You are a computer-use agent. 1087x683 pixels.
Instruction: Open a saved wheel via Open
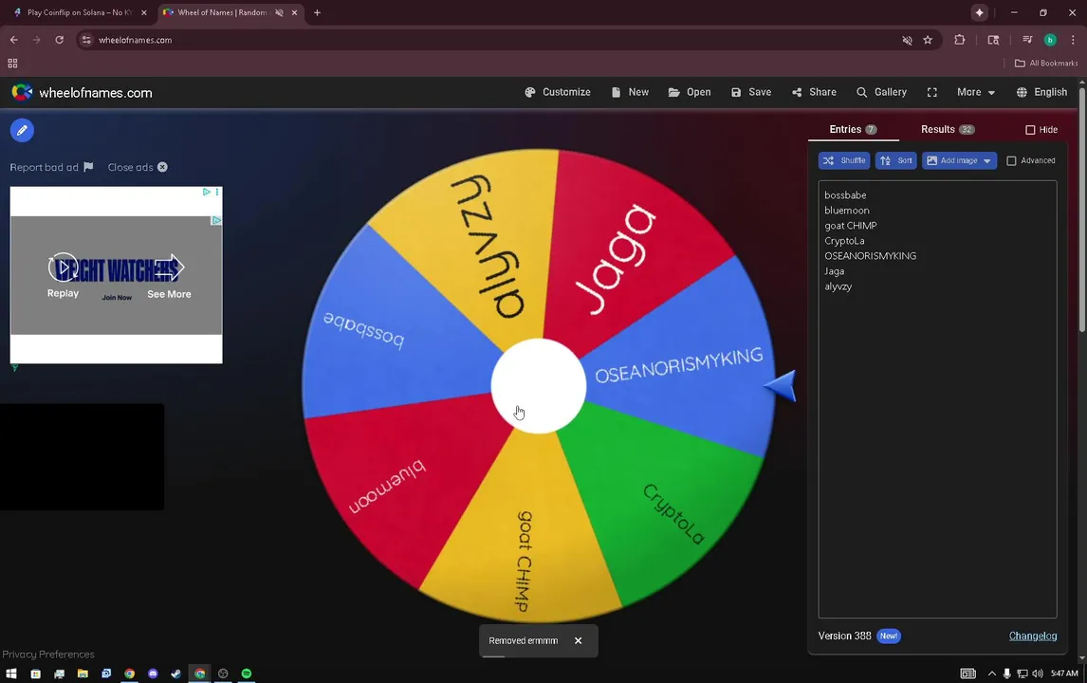point(690,92)
